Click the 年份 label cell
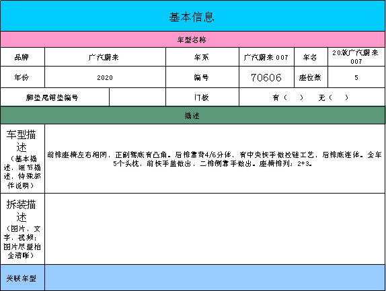 22,77
